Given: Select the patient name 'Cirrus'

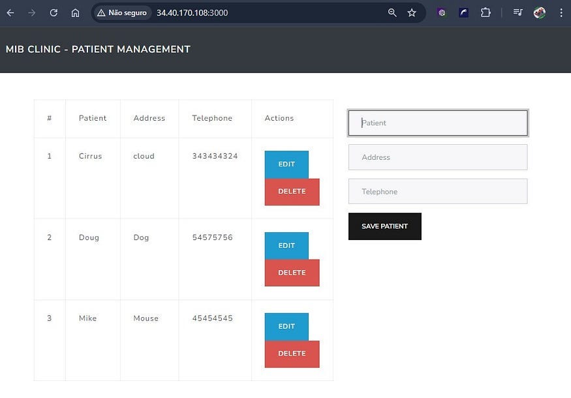Looking at the screenshot, I should [x=90, y=156].
